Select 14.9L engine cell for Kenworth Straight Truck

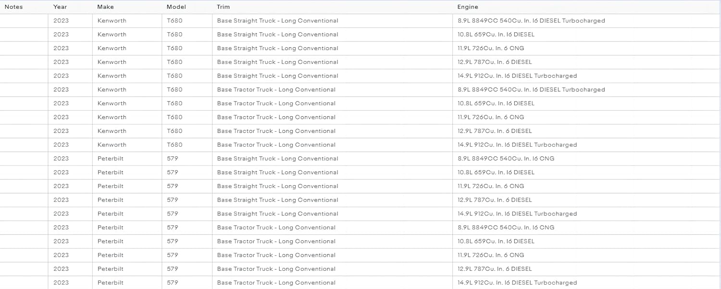point(517,76)
